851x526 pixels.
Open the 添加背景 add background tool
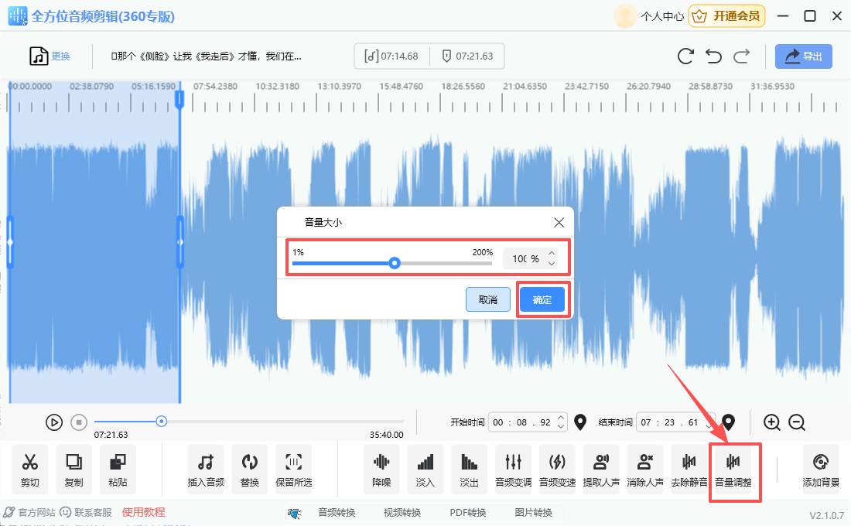[x=820, y=470]
